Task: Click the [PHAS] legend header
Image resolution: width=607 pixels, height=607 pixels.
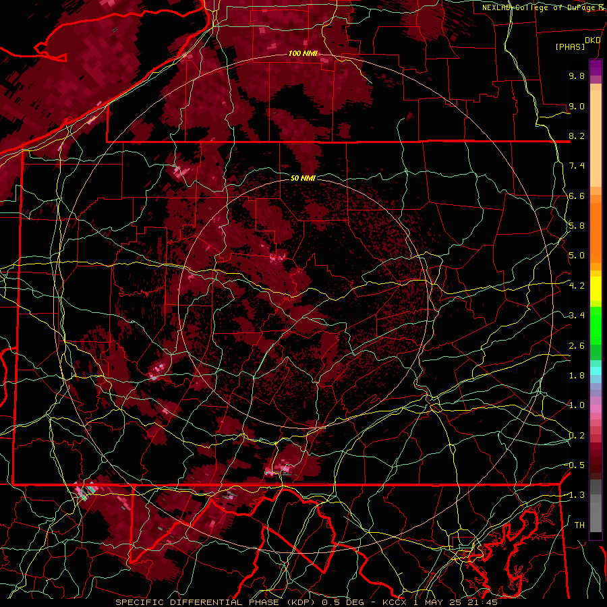Action: tap(570, 47)
